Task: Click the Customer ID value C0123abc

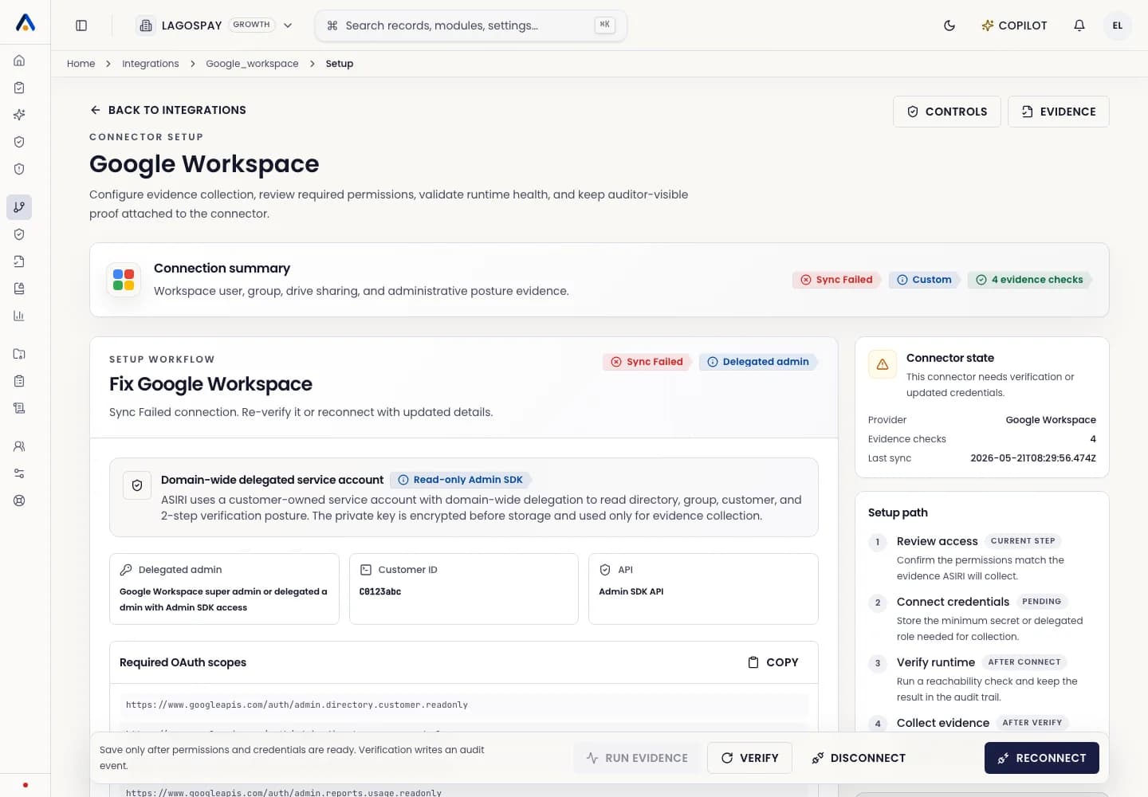Action: click(380, 591)
